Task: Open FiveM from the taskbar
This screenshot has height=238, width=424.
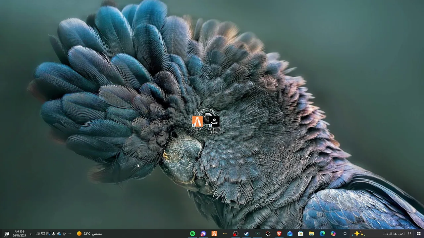Action: click(x=214, y=234)
